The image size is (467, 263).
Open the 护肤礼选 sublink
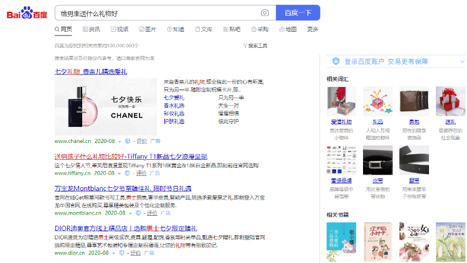[x=174, y=121]
